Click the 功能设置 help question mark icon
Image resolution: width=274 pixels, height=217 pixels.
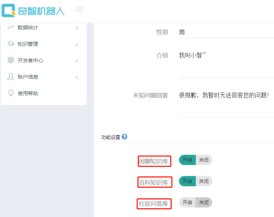[125, 137]
